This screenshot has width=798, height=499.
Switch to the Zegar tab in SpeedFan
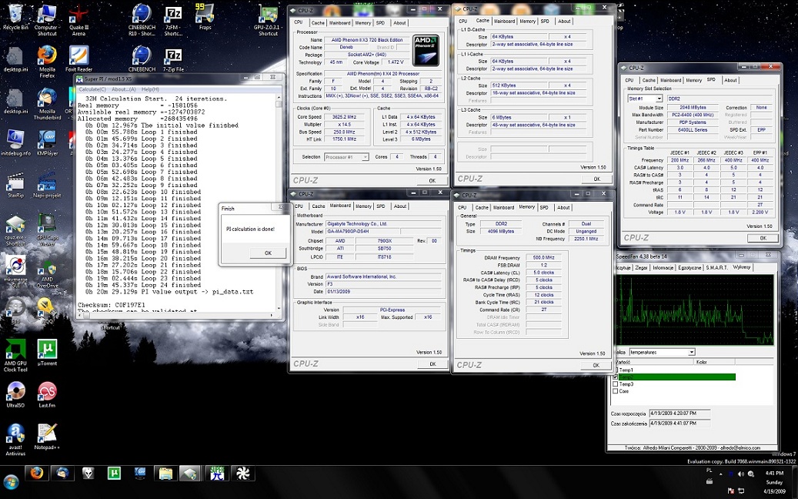click(641, 268)
